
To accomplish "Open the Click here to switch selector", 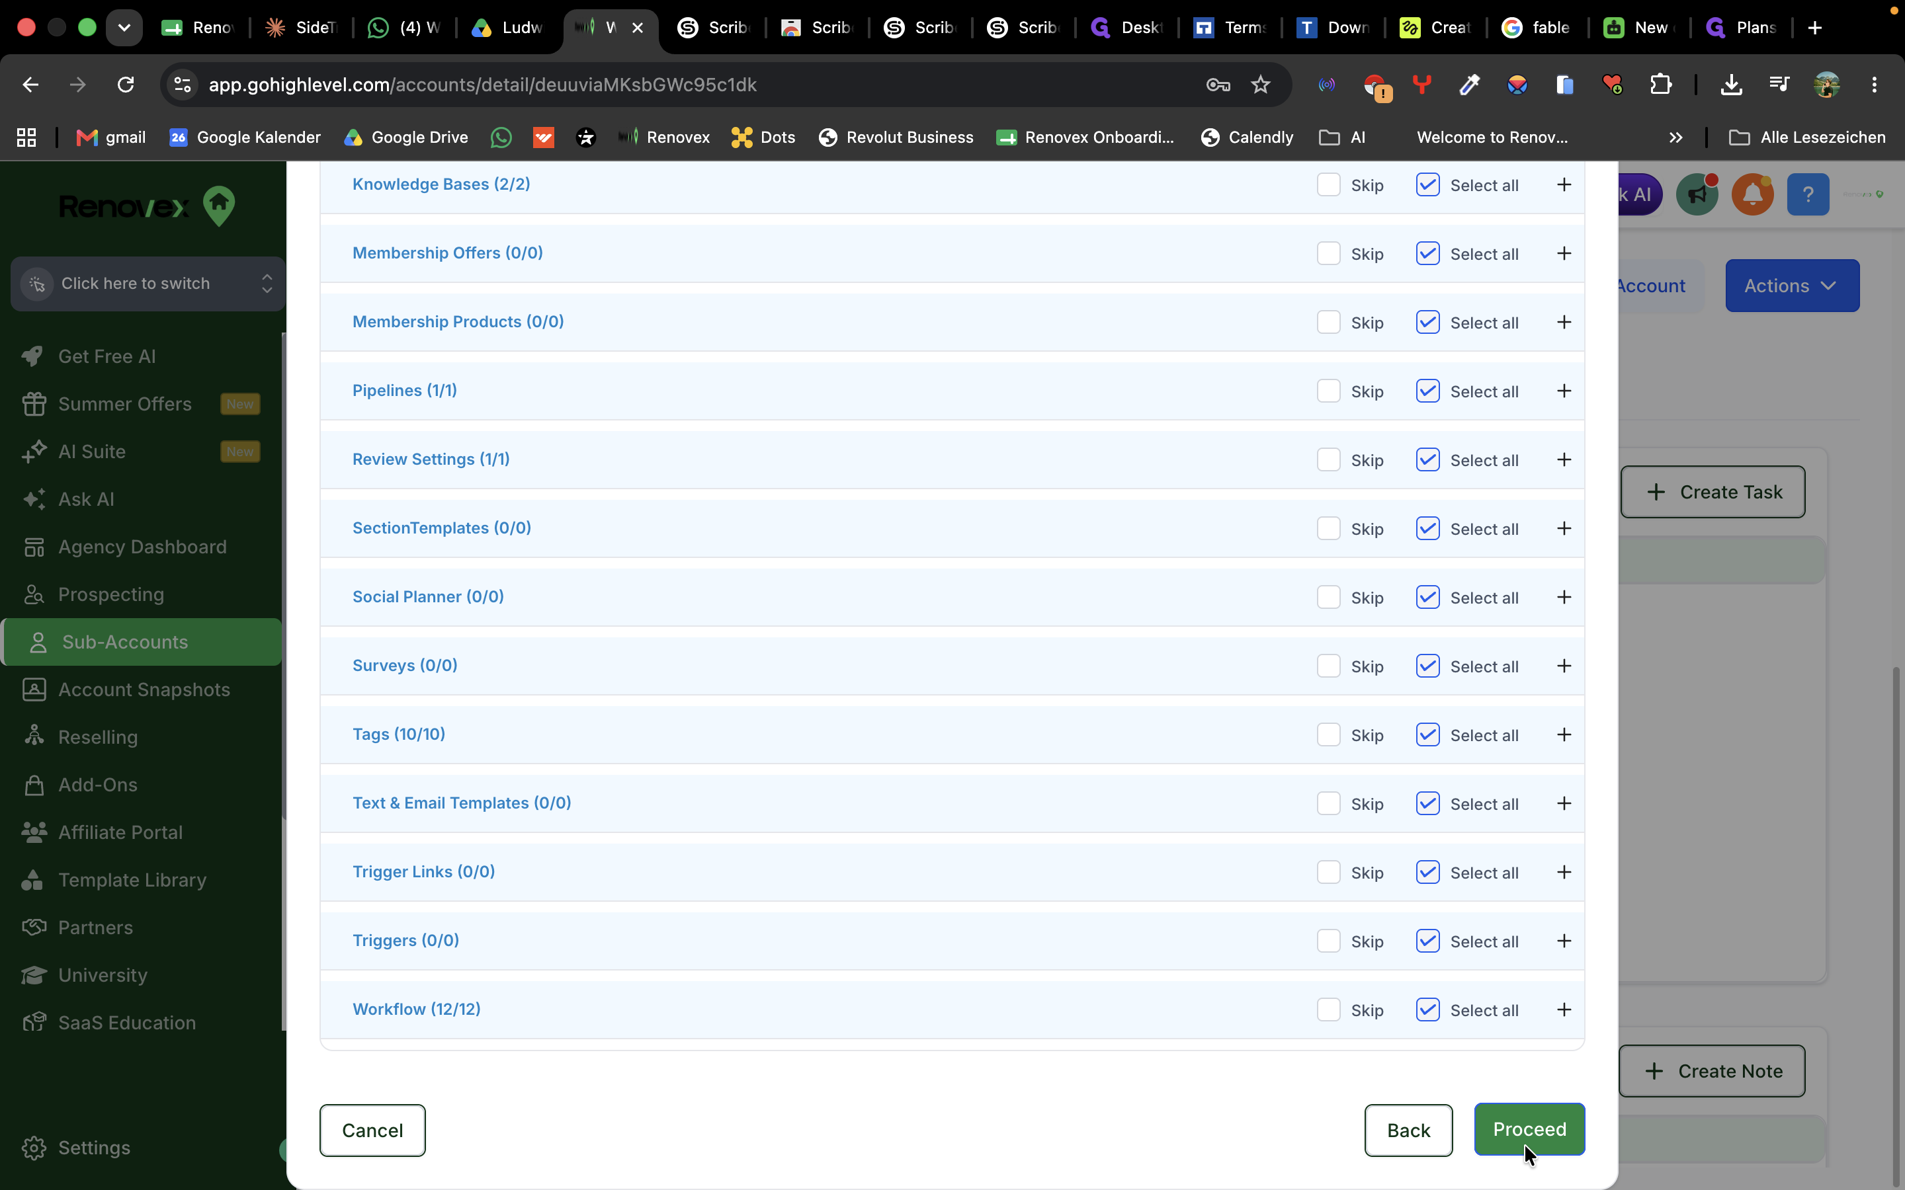I will [x=148, y=284].
